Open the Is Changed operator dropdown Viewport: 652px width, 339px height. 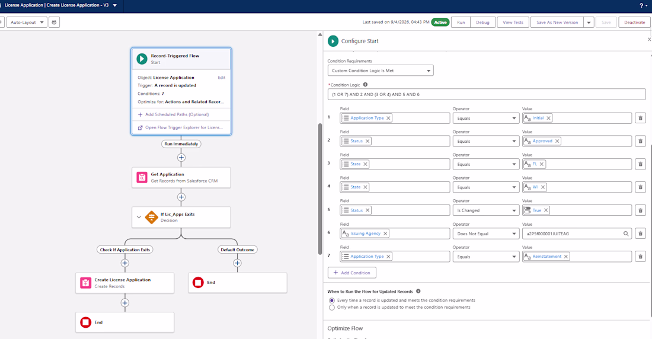pos(486,210)
